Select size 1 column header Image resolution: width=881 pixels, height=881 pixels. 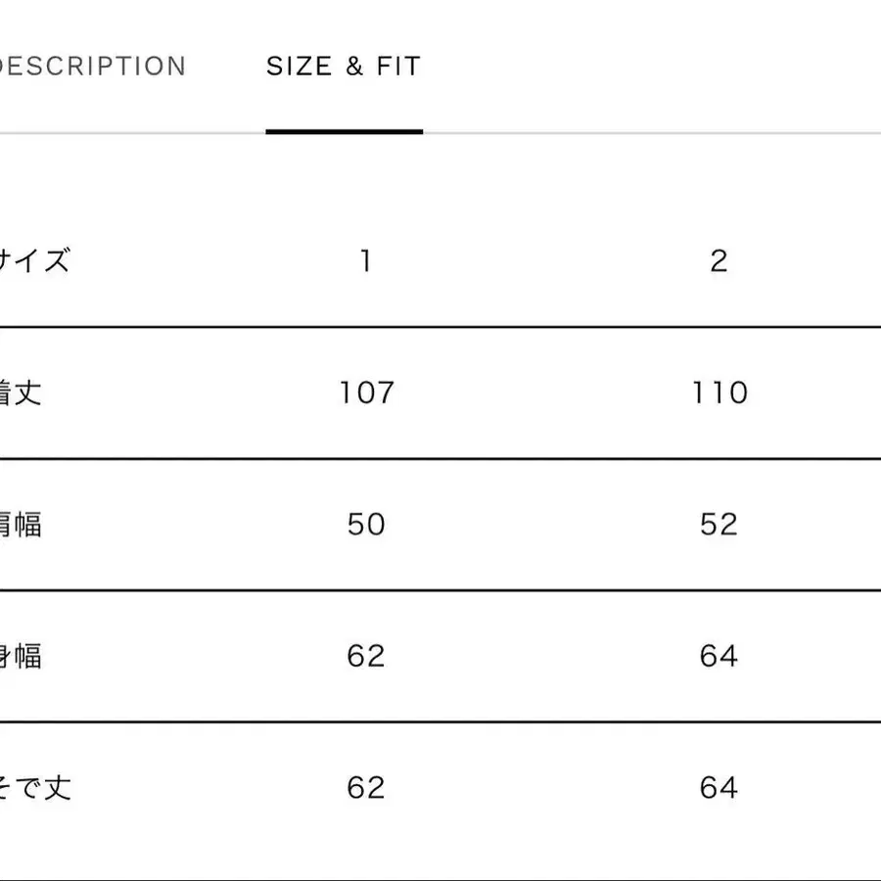pos(366,260)
